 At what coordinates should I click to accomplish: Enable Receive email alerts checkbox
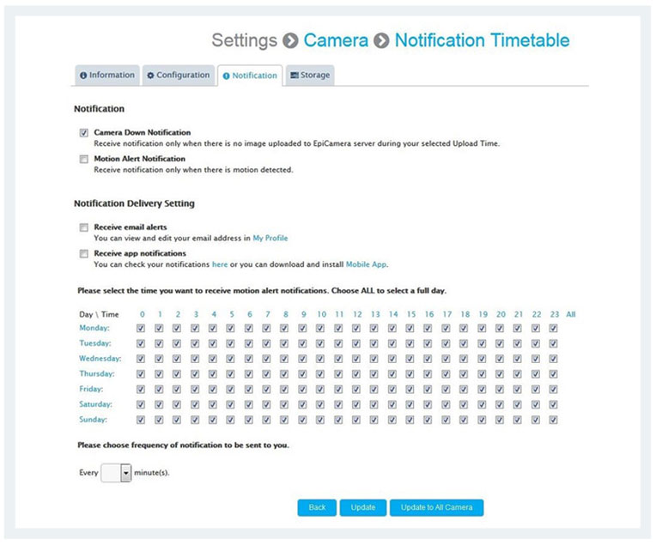(x=84, y=227)
